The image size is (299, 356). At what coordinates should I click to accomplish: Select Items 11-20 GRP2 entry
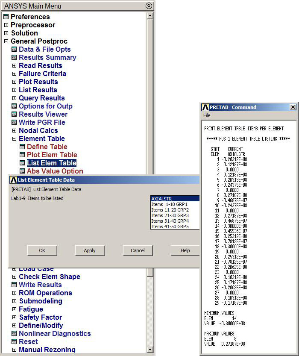[x=175, y=210]
